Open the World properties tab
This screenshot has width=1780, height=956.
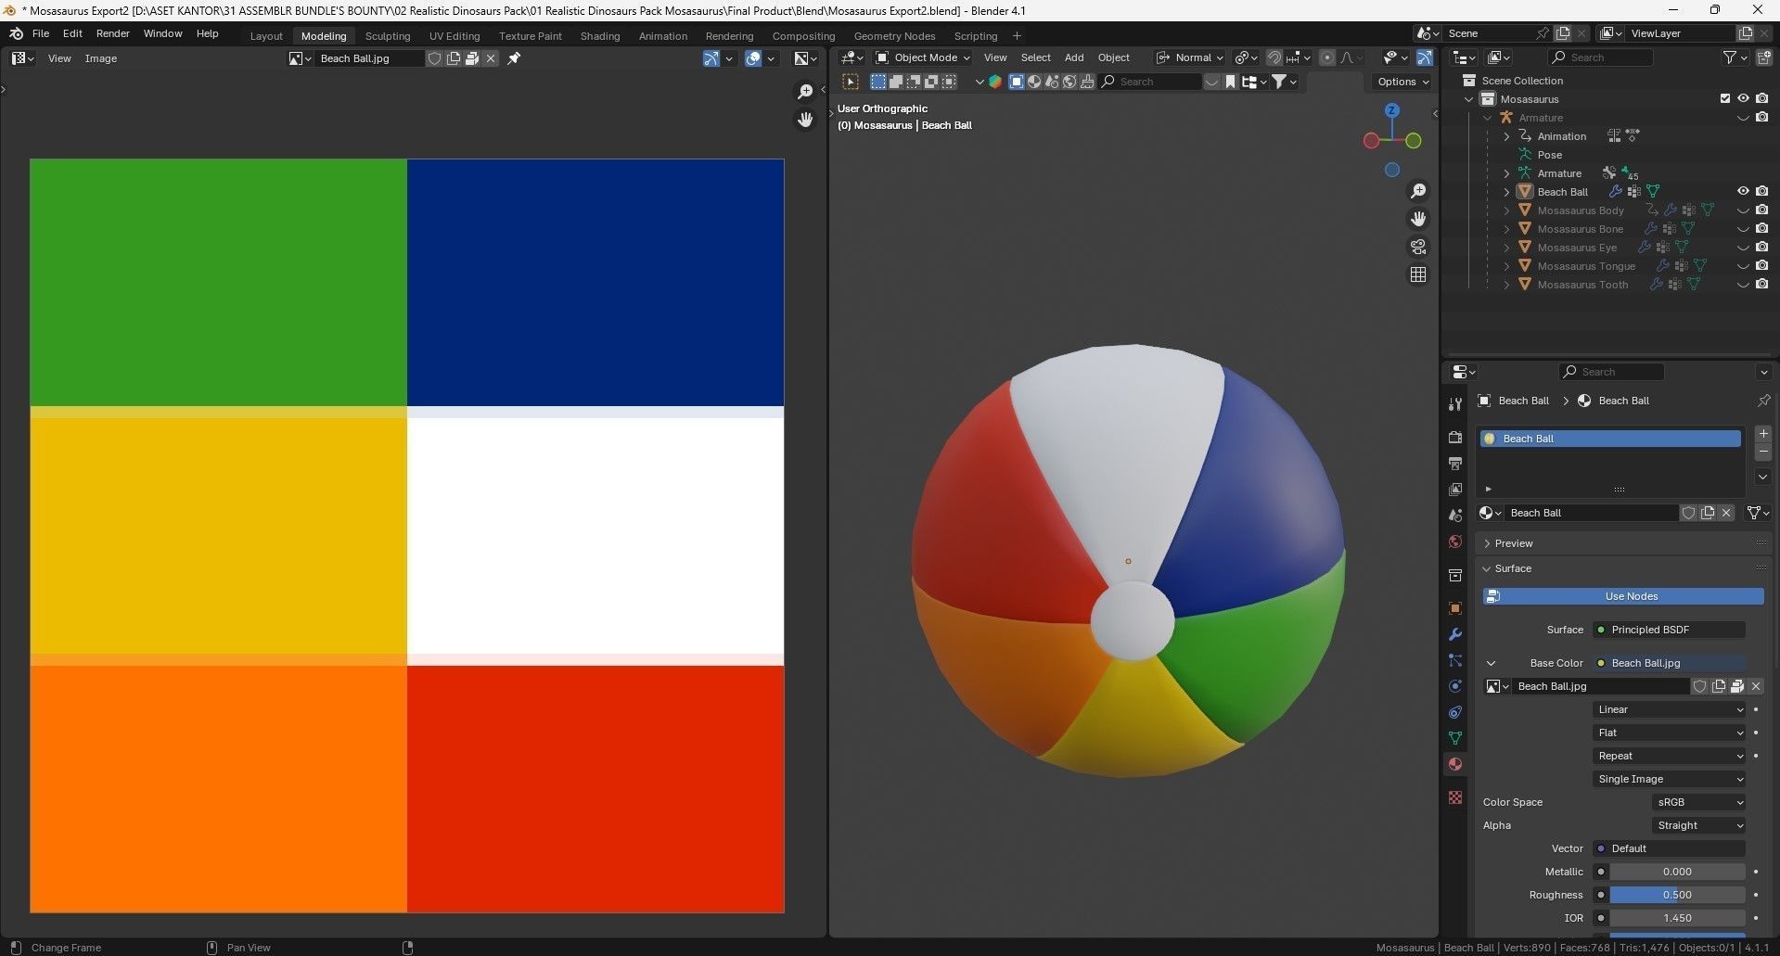[1454, 542]
